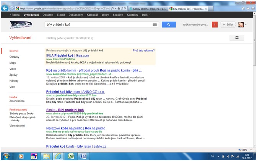Expand the Další dropdown menu
257x161 pixels.
click(x=146, y=15)
